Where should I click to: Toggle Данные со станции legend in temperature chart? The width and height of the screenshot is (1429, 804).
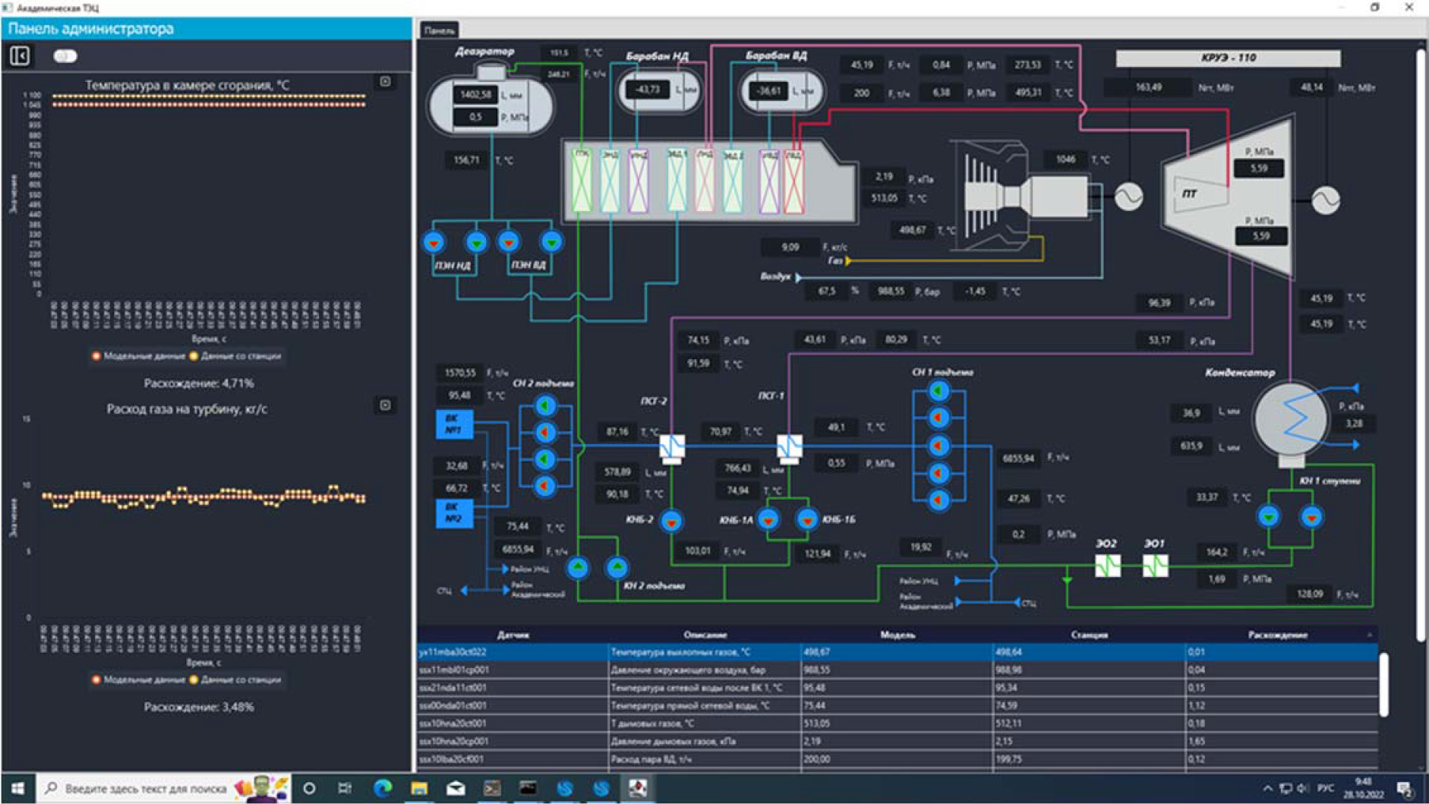235,355
